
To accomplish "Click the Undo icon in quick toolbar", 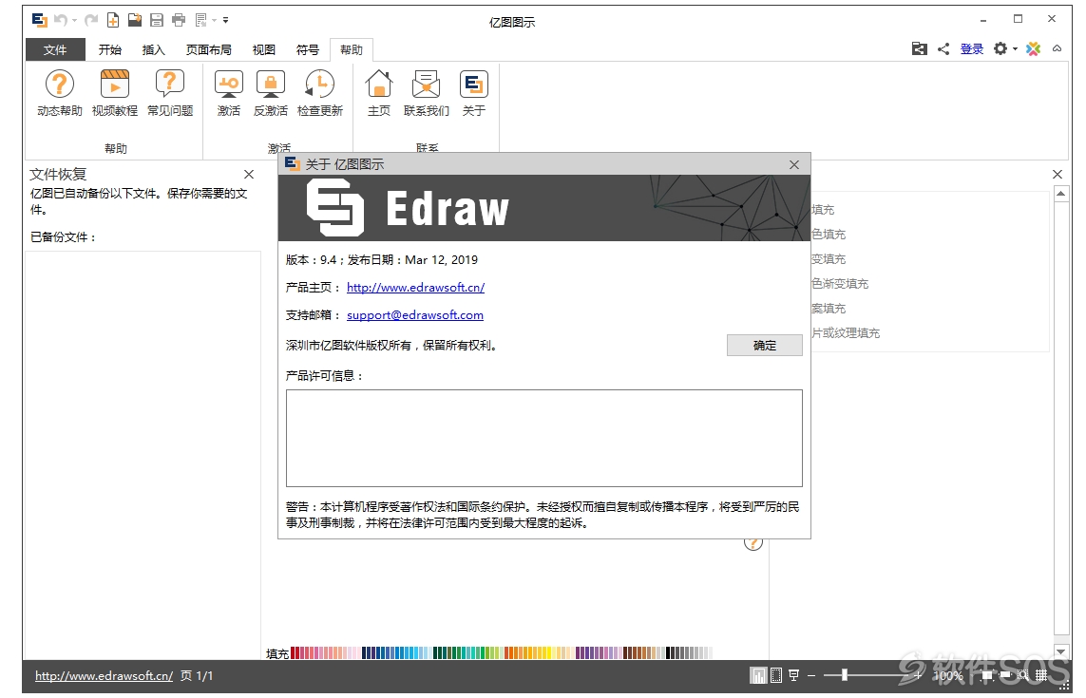I will pos(60,20).
